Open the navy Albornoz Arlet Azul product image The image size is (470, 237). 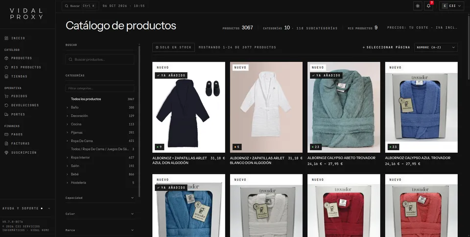pyautogui.click(x=188, y=107)
